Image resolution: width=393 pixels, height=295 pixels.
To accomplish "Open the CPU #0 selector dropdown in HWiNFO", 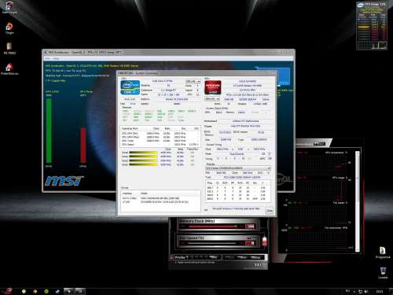I will [193, 81].
